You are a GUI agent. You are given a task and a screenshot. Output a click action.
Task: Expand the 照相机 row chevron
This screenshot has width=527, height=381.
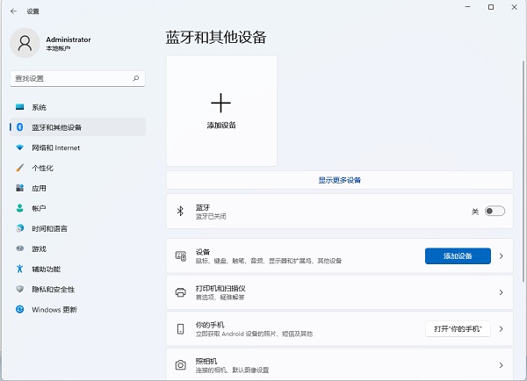point(501,365)
